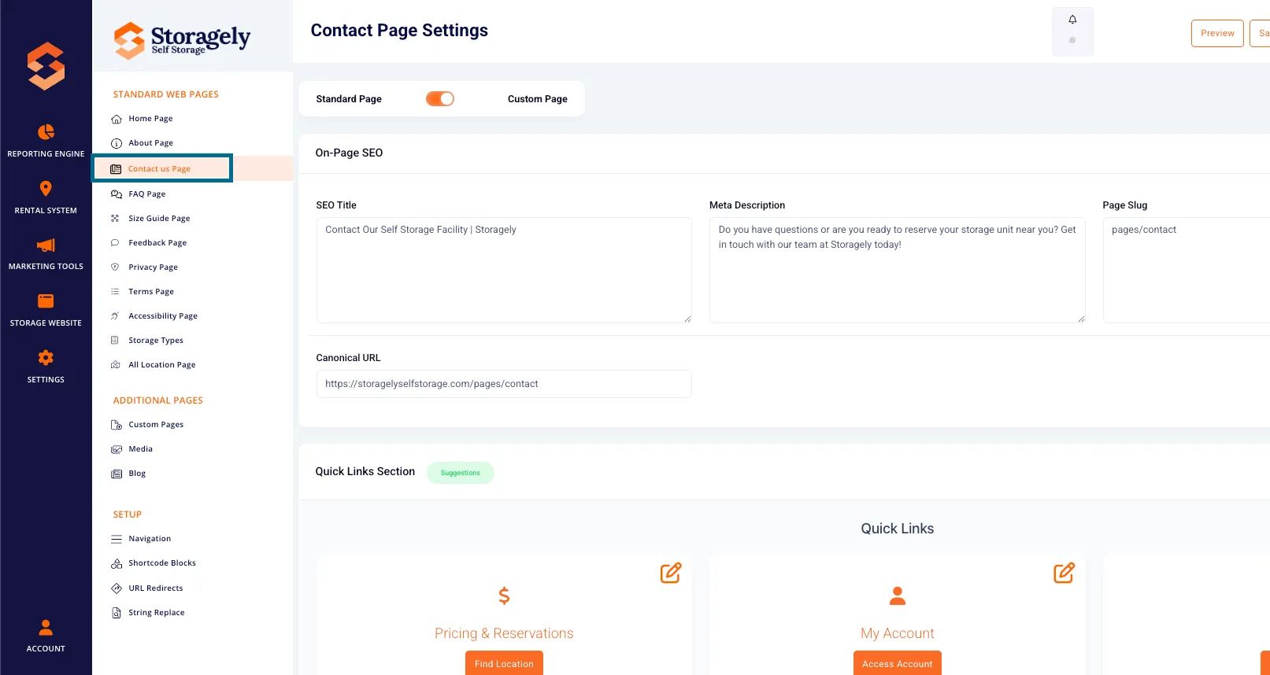Click the Access Account button
Image resolution: width=1270 pixels, height=675 pixels.
pyautogui.click(x=898, y=663)
